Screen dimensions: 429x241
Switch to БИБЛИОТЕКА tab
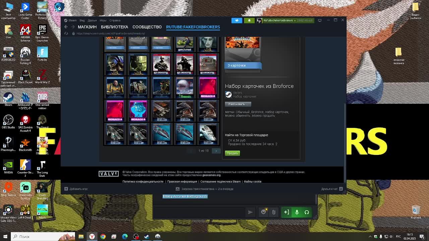(x=114, y=27)
